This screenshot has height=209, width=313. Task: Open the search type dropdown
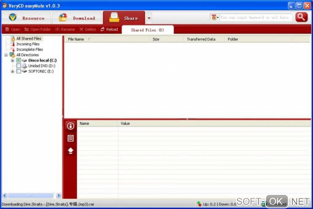(215, 17)
